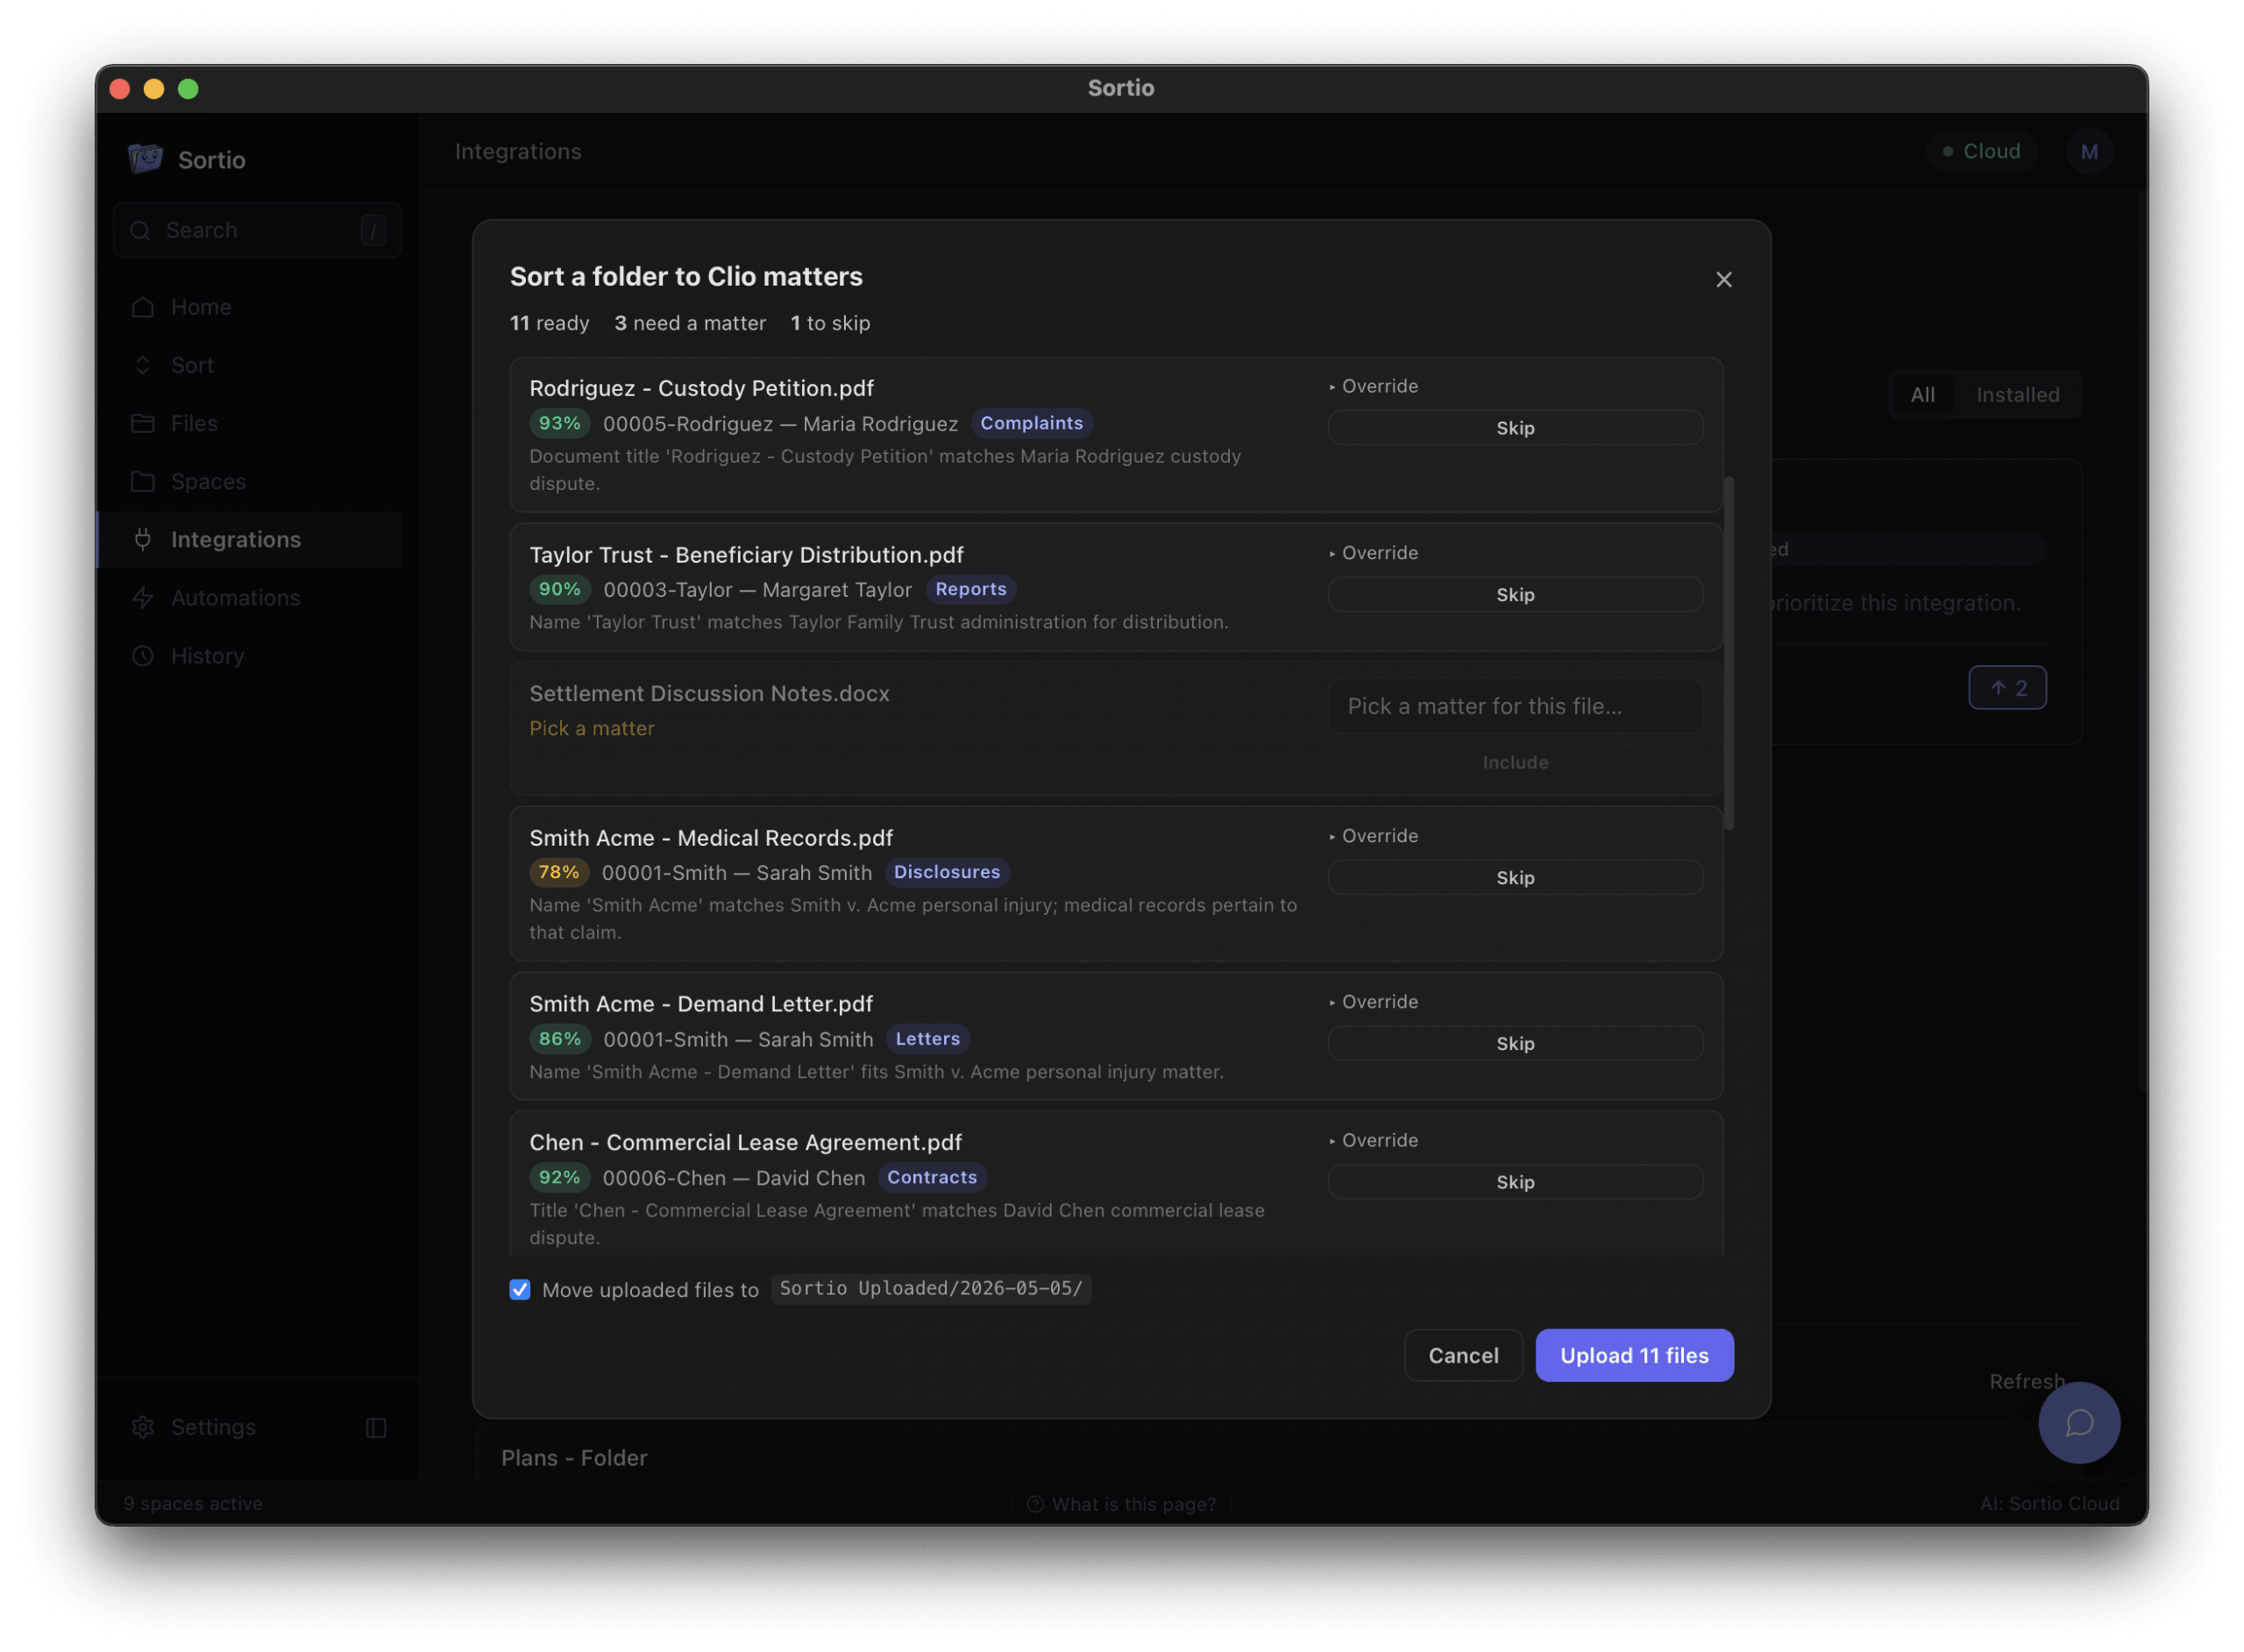Image resolution: width=2244 pixels, height=1652 pixels.
Task: Click the History clock icon
Action: pyautogui.click(x=143, y=655)
